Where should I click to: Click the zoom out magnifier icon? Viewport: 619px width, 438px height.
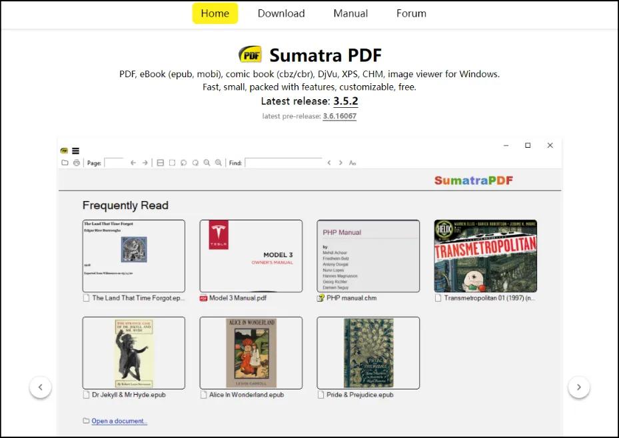(x=207, y=162)
